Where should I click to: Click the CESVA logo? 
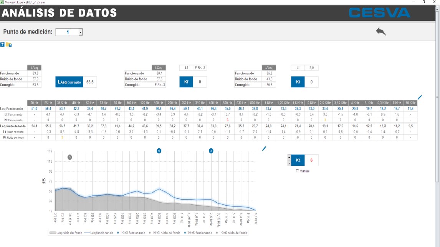click(x=379, y=13)
